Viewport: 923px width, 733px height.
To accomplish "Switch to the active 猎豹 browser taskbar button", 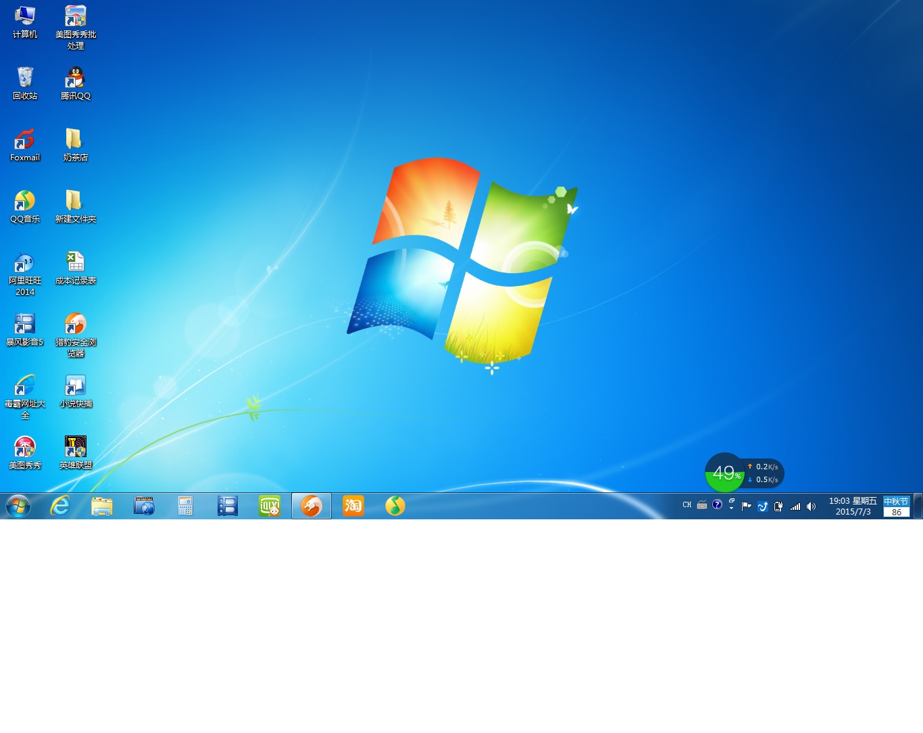I will click(311, 506).
